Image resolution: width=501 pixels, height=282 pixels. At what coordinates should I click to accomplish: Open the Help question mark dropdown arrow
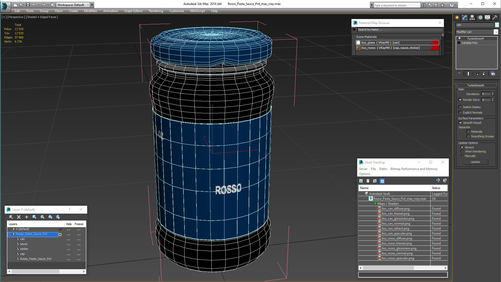tap(456, 5)
